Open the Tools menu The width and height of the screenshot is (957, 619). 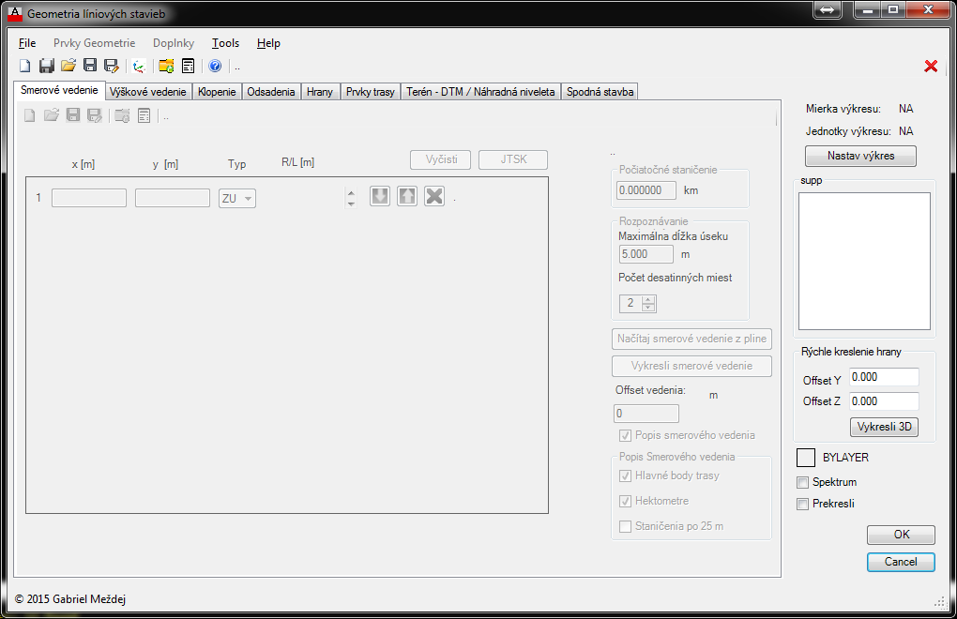(225, 43)
